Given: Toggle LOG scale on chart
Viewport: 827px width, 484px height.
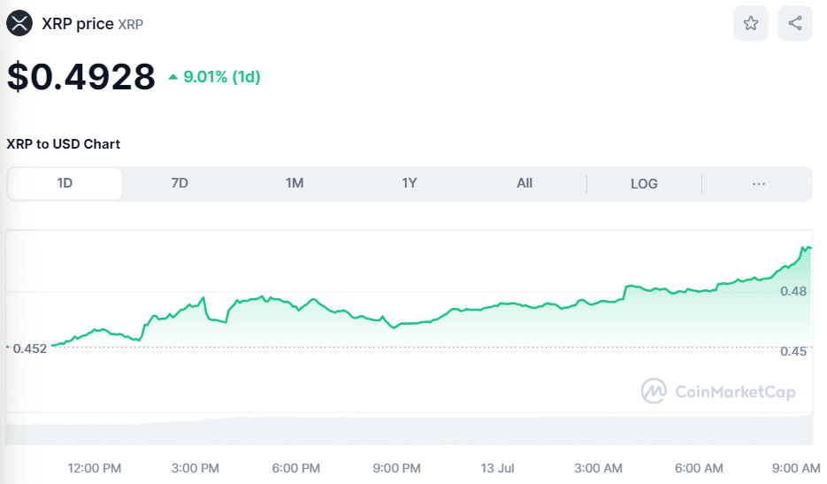Looking at the screenshot, I should tap(644, 184).
